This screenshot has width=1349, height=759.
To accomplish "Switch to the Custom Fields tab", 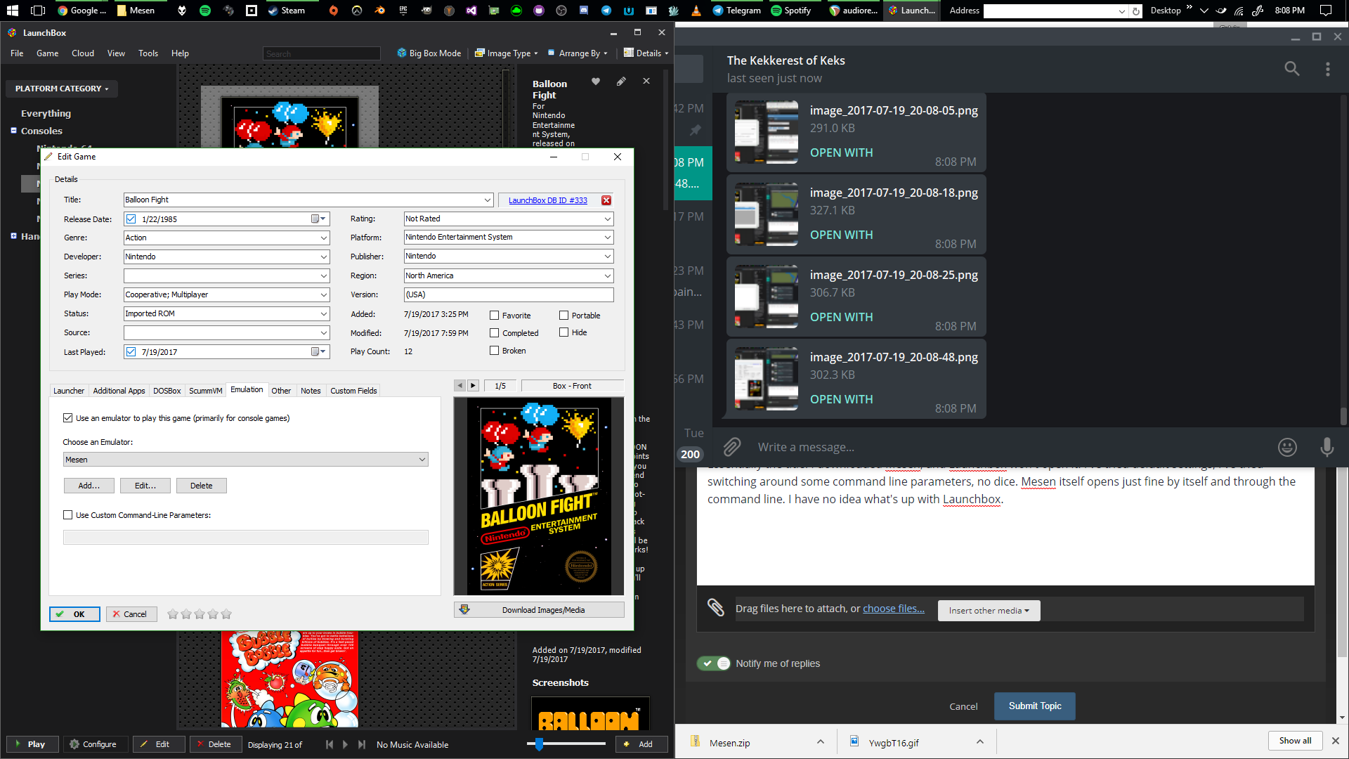I will point(353,391).
